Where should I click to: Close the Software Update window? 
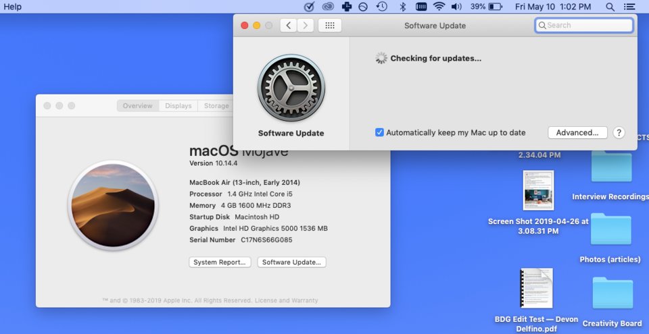(x=245, y=26)
